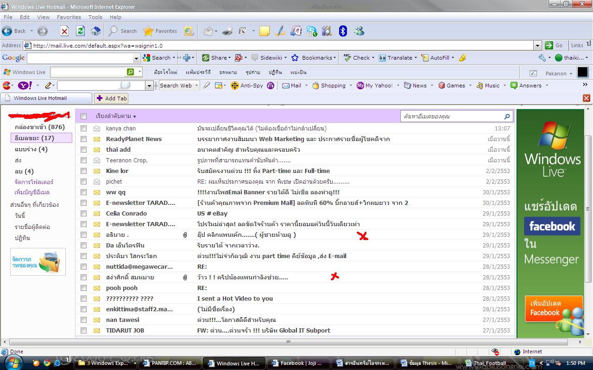The height and width of the screenshot is (370, 593).
Task: Select the checkbox for the Kine lor message
Action: click(84, 171)
